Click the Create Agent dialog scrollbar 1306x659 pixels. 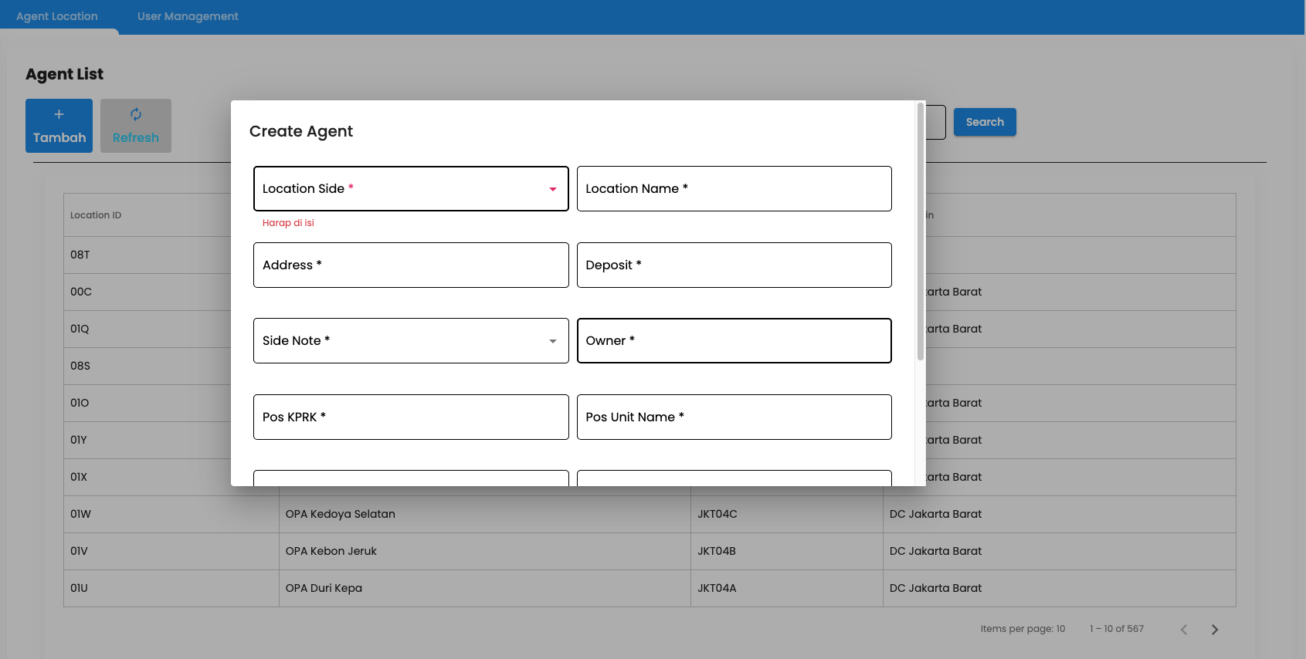tap(920, 231)
